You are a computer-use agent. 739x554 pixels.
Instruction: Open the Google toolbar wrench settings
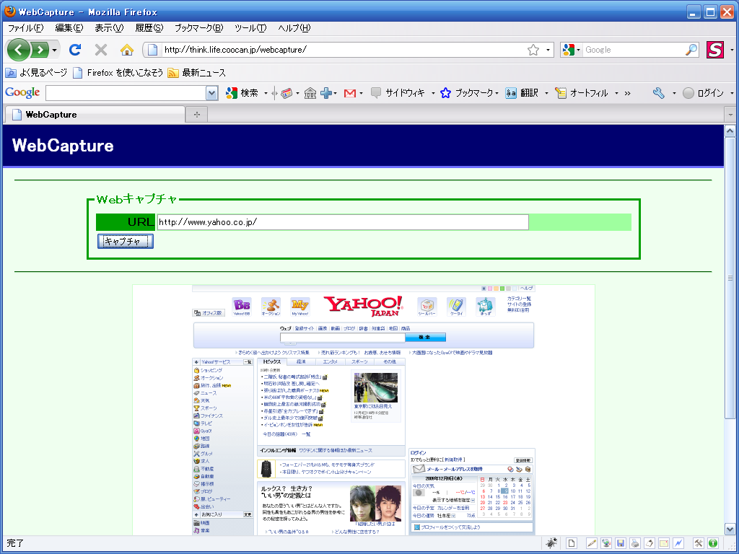click(658, 93)
